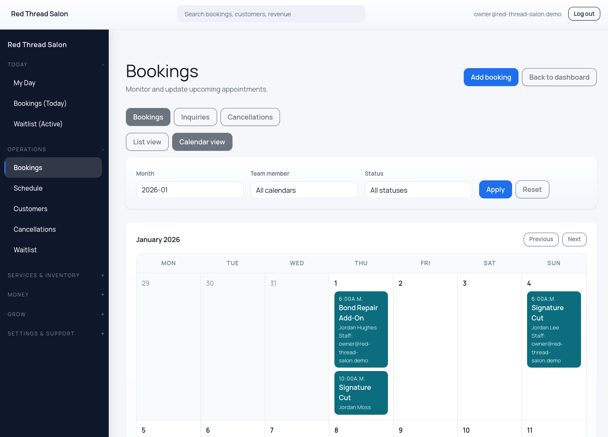Click the Add booking button
The image size is (608, 437).
pyautogui.click(x=491, y=77)
